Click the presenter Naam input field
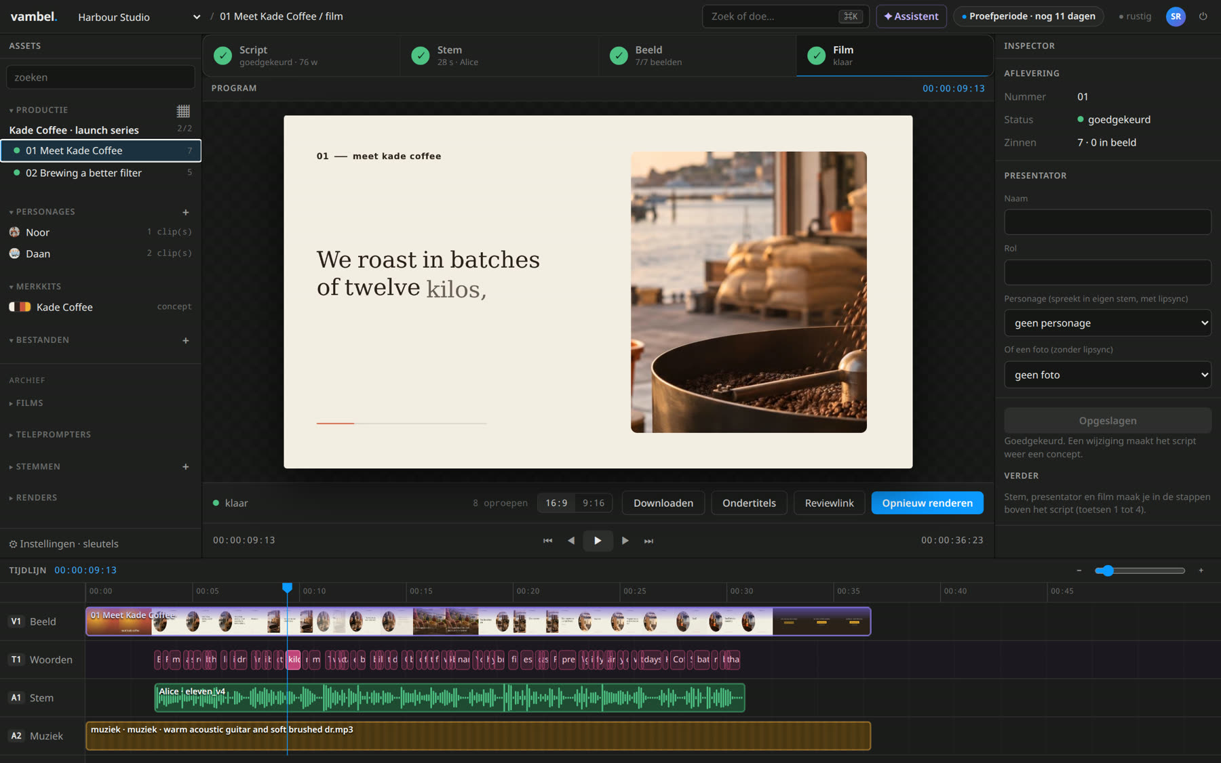Viewport: 1221px width, 763px height. point(1108,222)
